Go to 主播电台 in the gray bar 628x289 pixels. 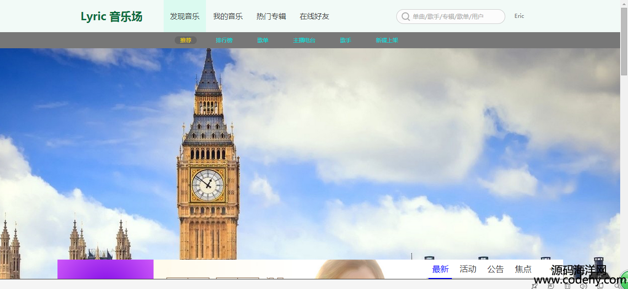point(304,40)
